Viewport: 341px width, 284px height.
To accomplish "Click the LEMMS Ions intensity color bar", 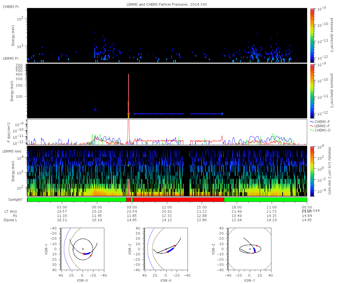I will 312,171.
